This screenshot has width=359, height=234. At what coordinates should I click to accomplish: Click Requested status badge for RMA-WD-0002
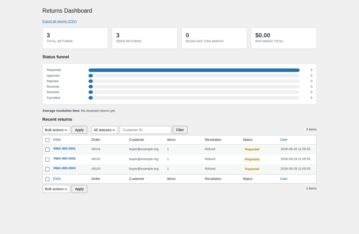coord(252,159)
